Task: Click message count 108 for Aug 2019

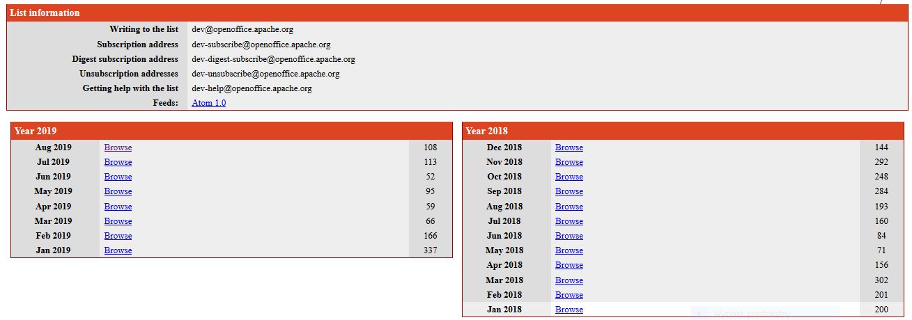Action: tap(430, 147)
